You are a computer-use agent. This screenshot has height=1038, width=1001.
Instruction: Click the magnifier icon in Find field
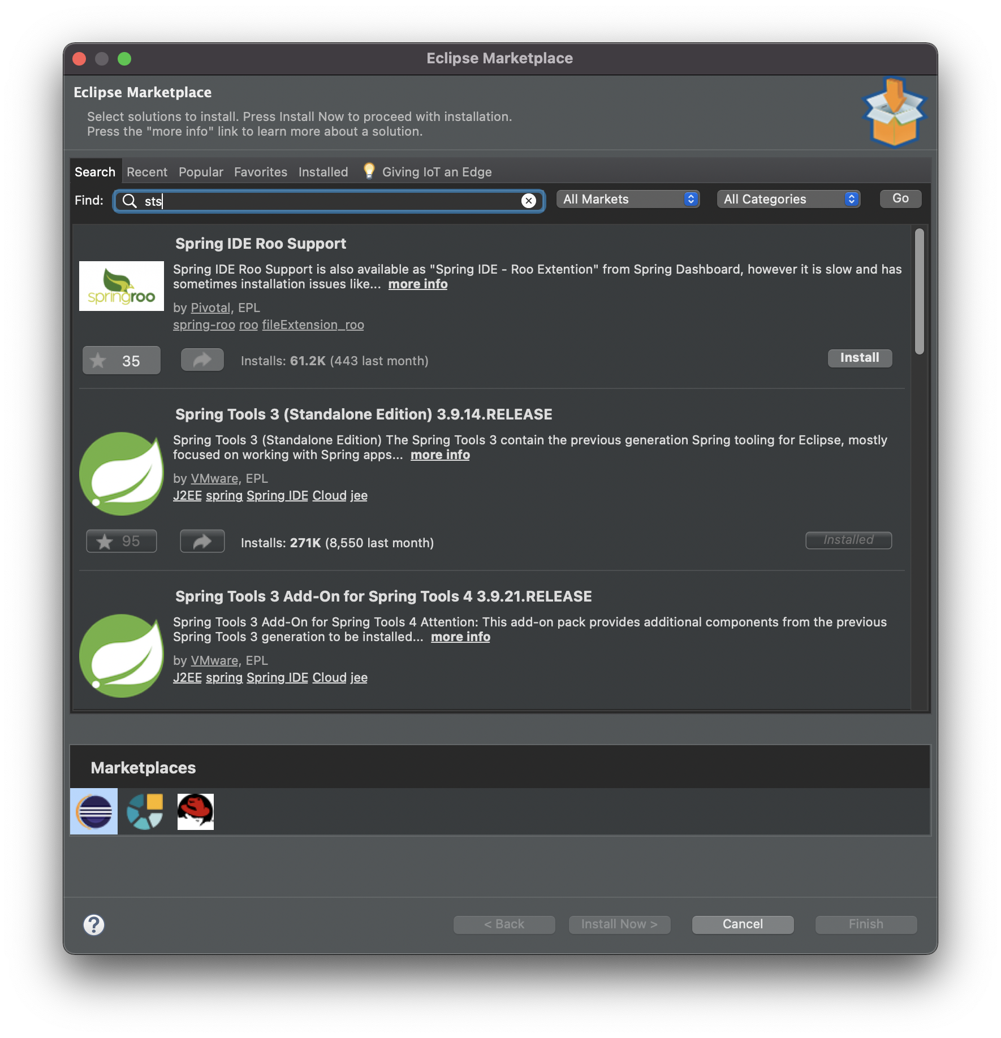[130, 201]
